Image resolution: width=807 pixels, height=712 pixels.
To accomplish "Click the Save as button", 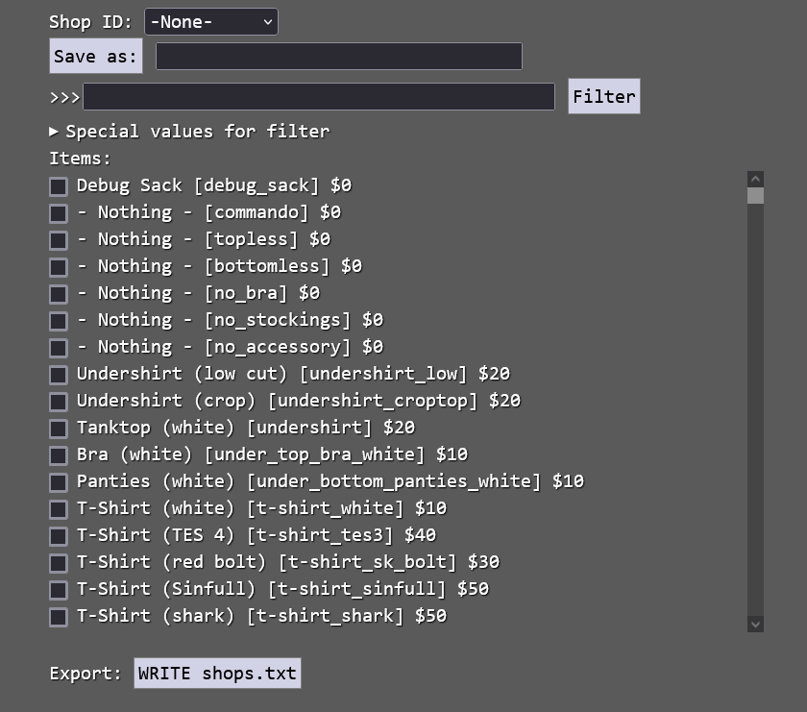I will 96,56.
